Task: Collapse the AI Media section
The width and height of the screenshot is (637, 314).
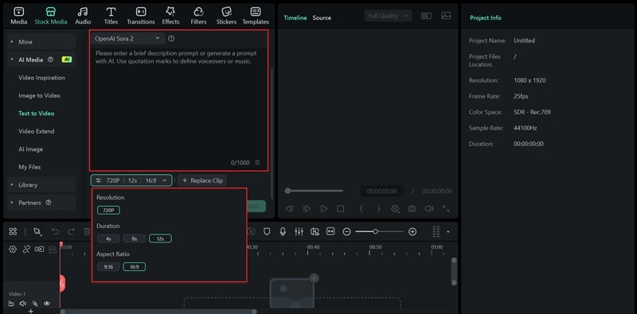Action: click(41, 60)
